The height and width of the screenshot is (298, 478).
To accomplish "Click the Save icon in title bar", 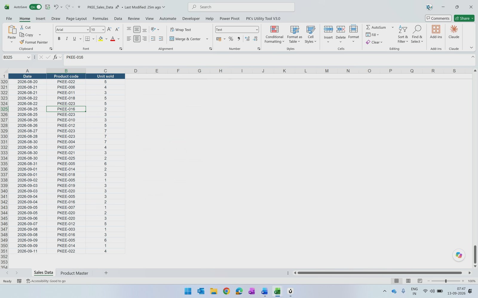I will [x=48, y=7].
